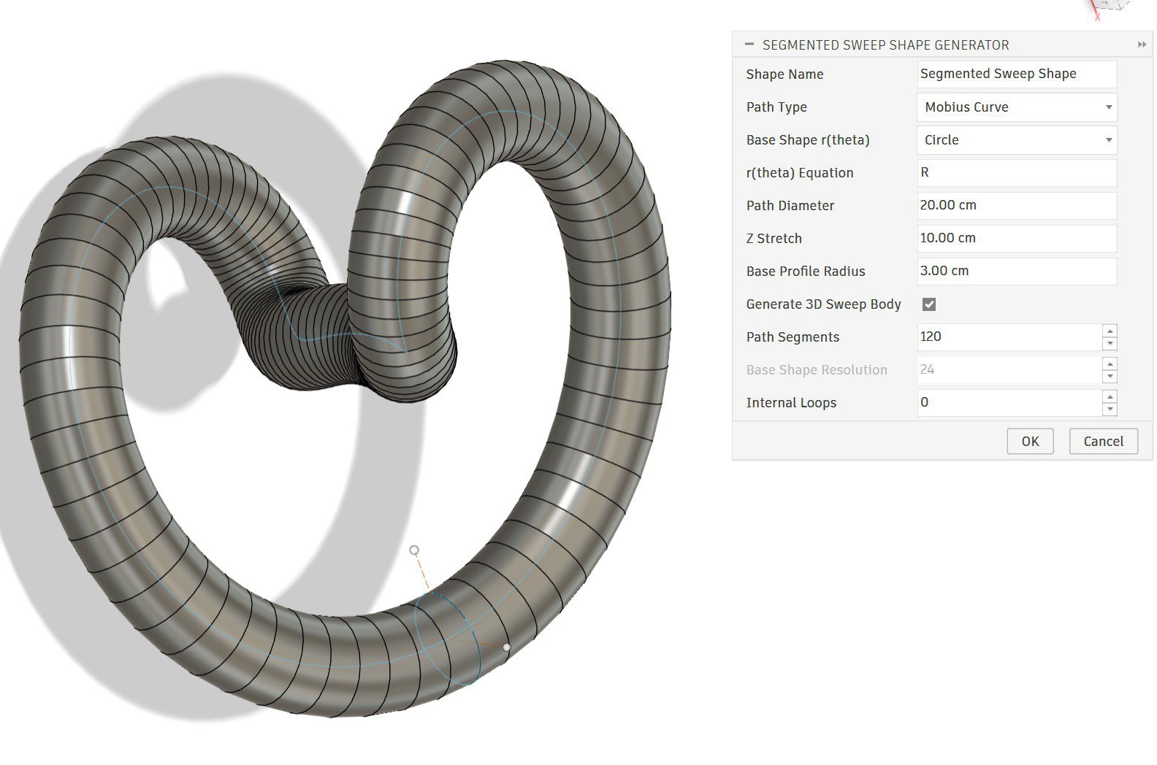Uncheck Generate 3D Sweep Body checkbox
This screenshot has height=765, width=1157.
pos(929,304)
